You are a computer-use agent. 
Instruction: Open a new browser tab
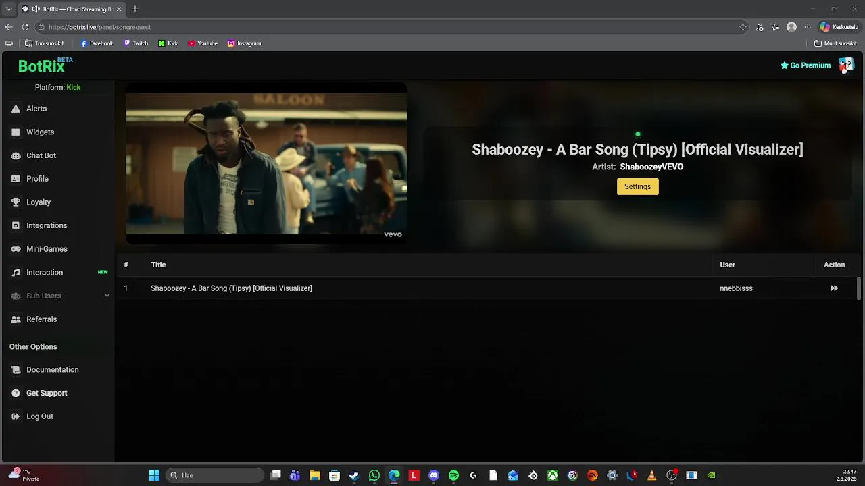pos(135,9)
